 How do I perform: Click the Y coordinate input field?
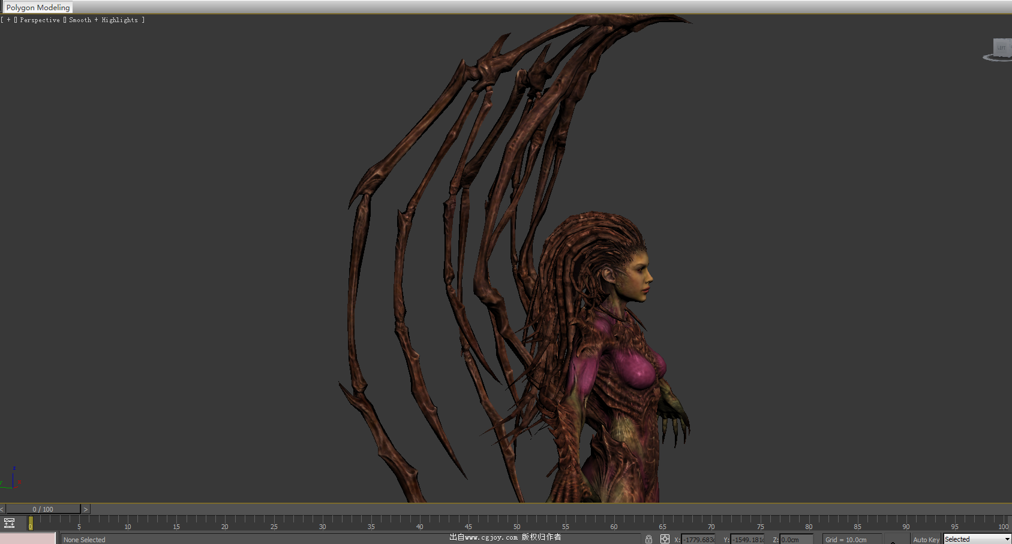[x=747, y=539]
